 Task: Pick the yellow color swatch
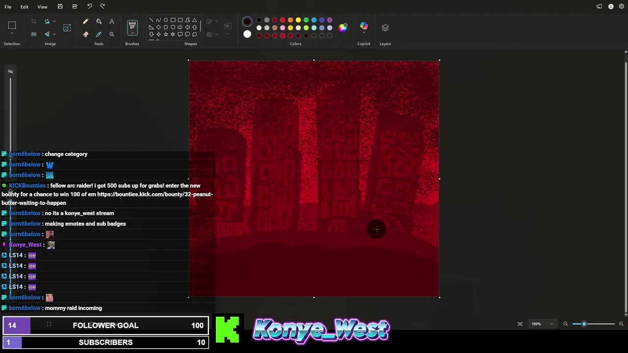point(298,20)
